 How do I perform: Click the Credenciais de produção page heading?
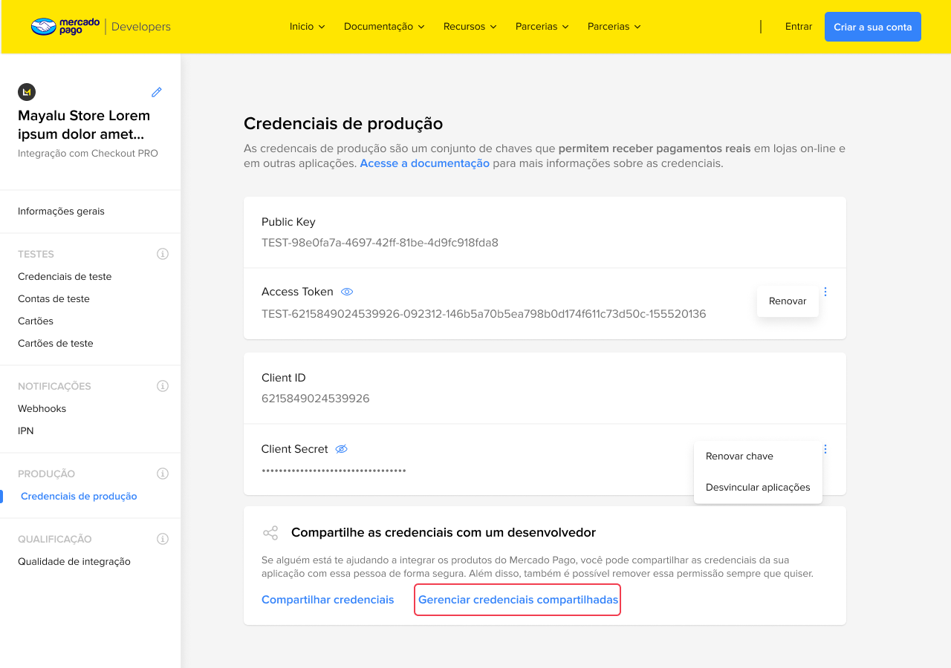click(343, 124)
